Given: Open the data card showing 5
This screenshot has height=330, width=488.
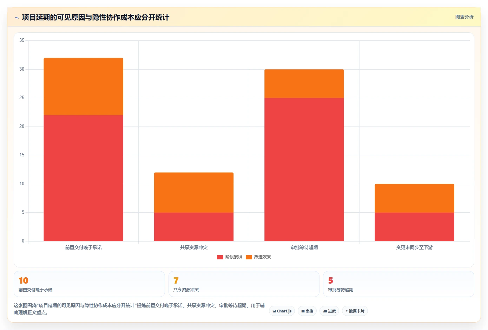Looking at the screenshot, I should (x=398, y=284).
